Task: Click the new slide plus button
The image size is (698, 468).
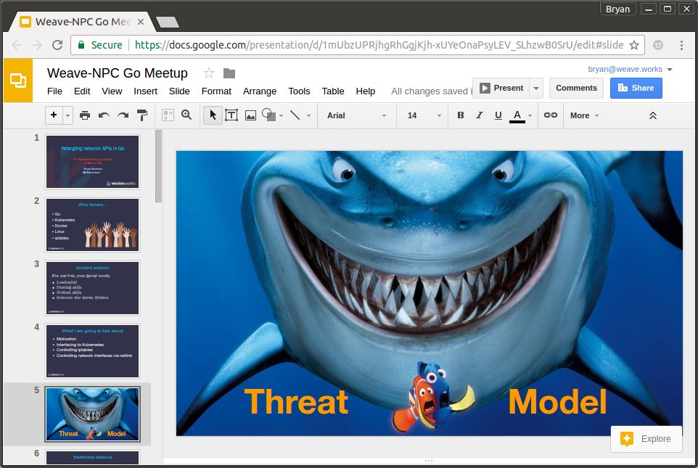Action: point(54,115)
